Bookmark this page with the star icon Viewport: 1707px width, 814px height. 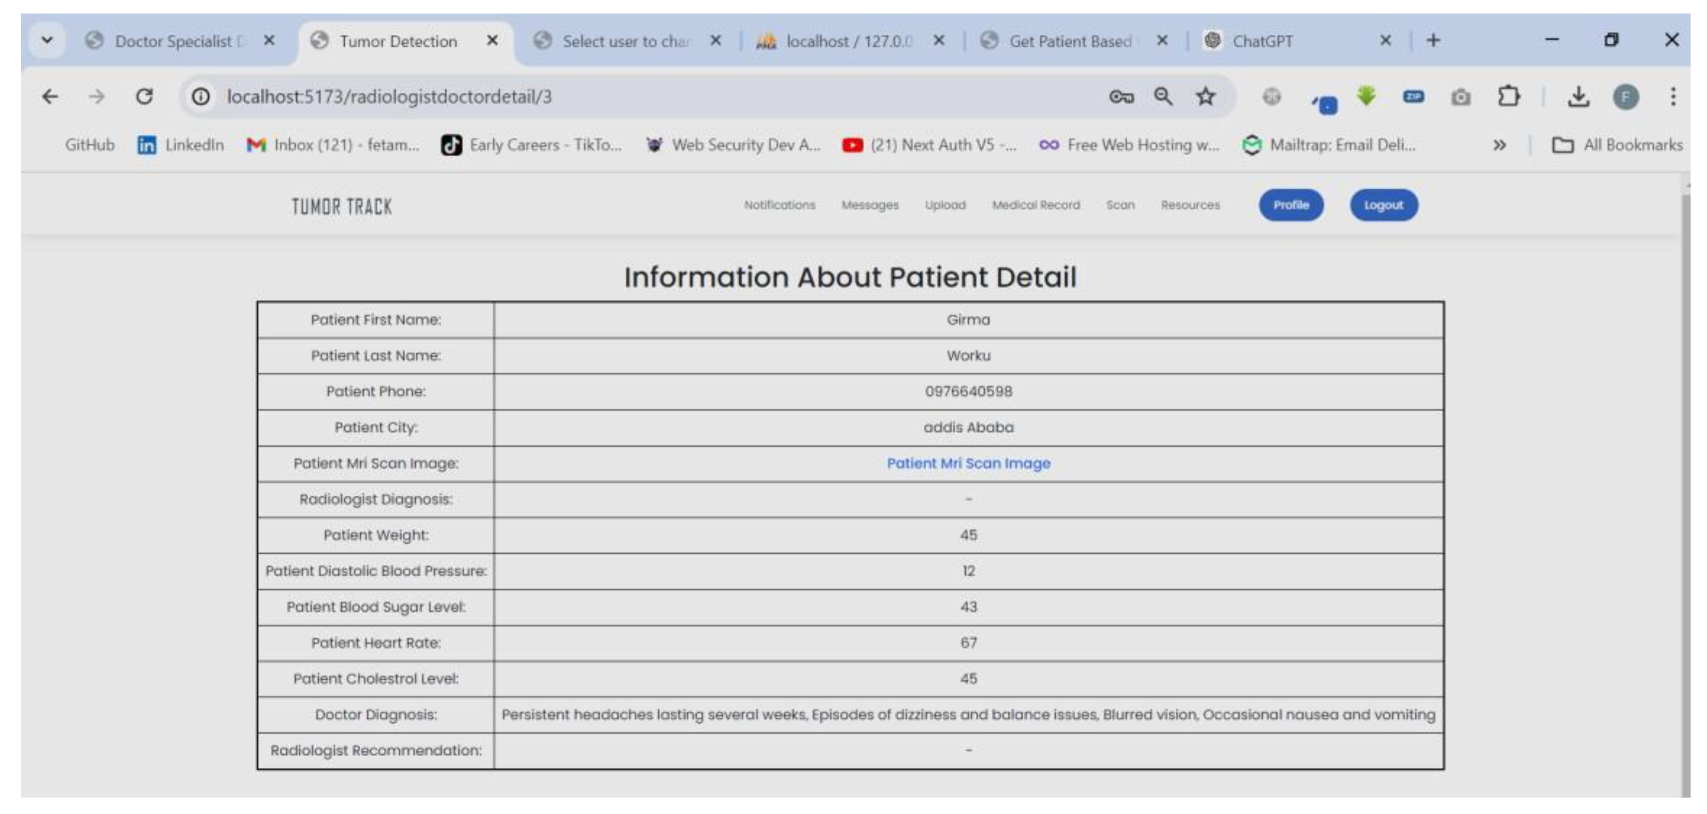(x=1205, y=96)
